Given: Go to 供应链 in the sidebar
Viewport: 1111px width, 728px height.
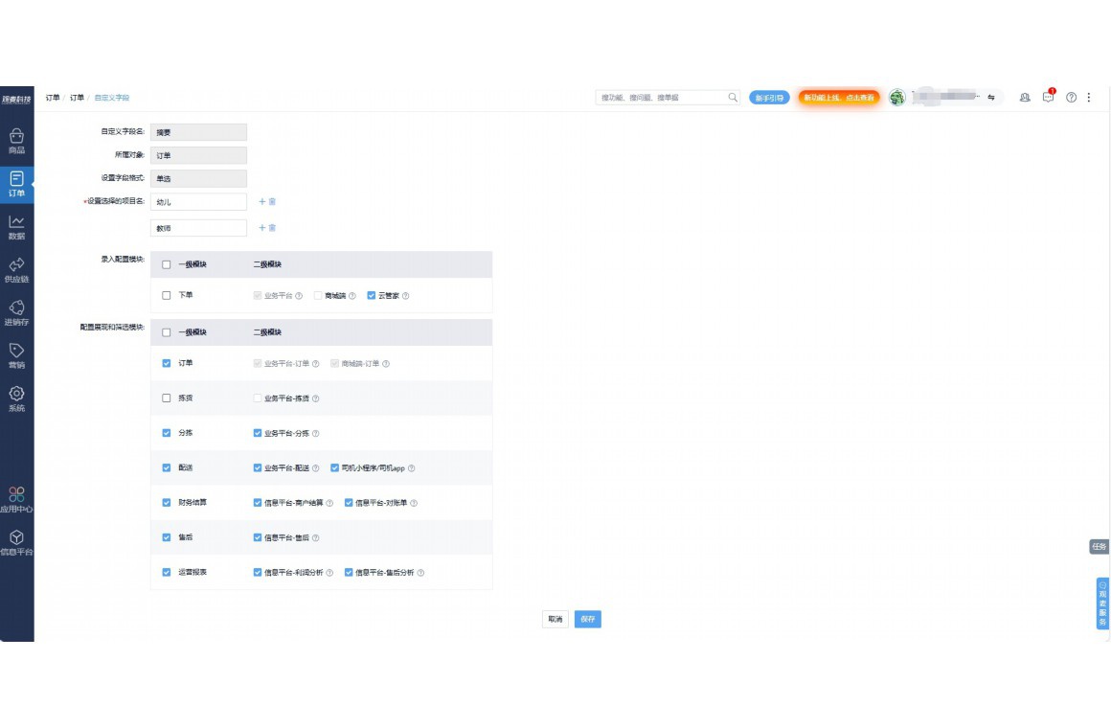Looking at the screenshot, I should 16,270.
